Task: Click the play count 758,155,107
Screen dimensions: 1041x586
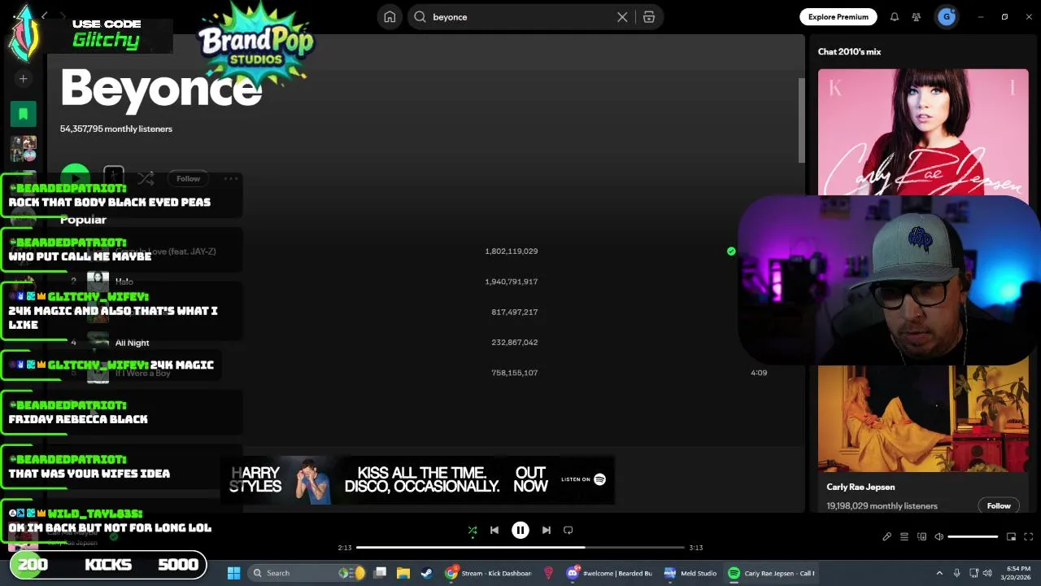Action: click(x=514, y=373)
